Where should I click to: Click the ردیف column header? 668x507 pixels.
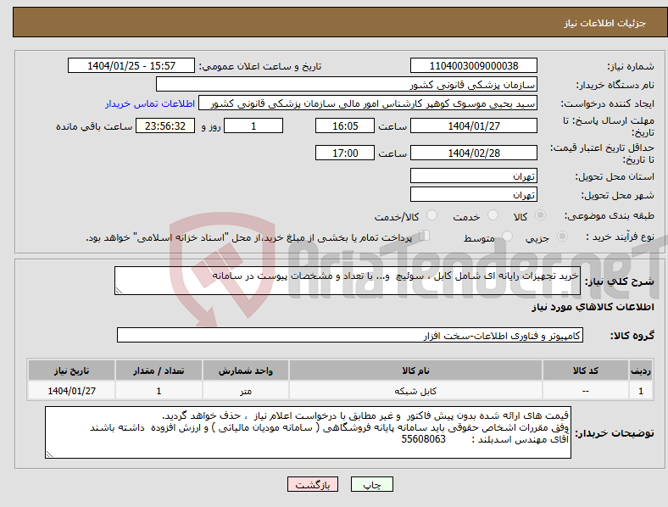click(x=641, y=370)
